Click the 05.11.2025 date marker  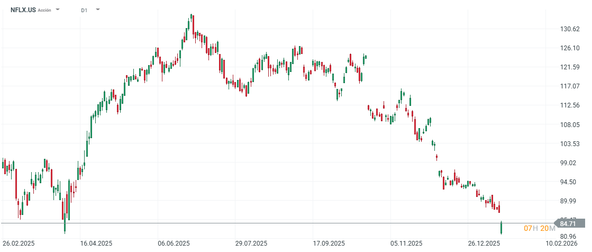[406, 244]
